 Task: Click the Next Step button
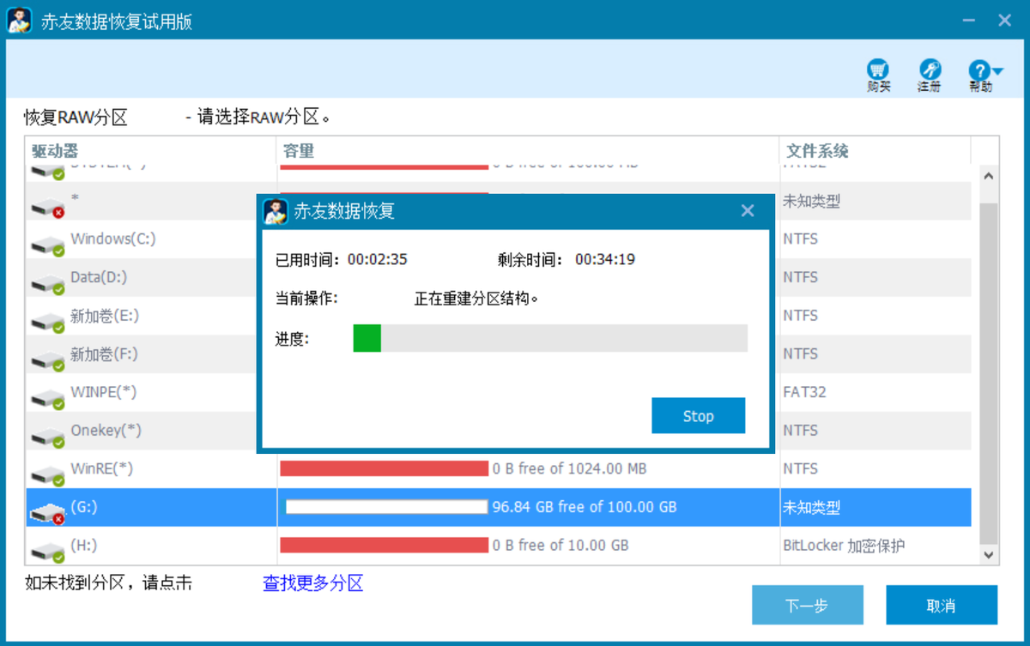(807, 606)
